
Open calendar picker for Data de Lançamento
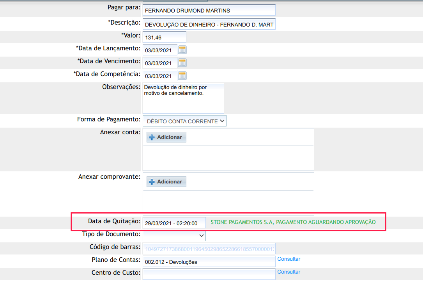coord(182,50)
